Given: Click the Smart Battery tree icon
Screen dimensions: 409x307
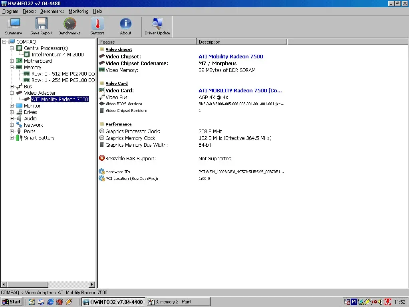Looking at the screenshot, I should pos(19,138).
